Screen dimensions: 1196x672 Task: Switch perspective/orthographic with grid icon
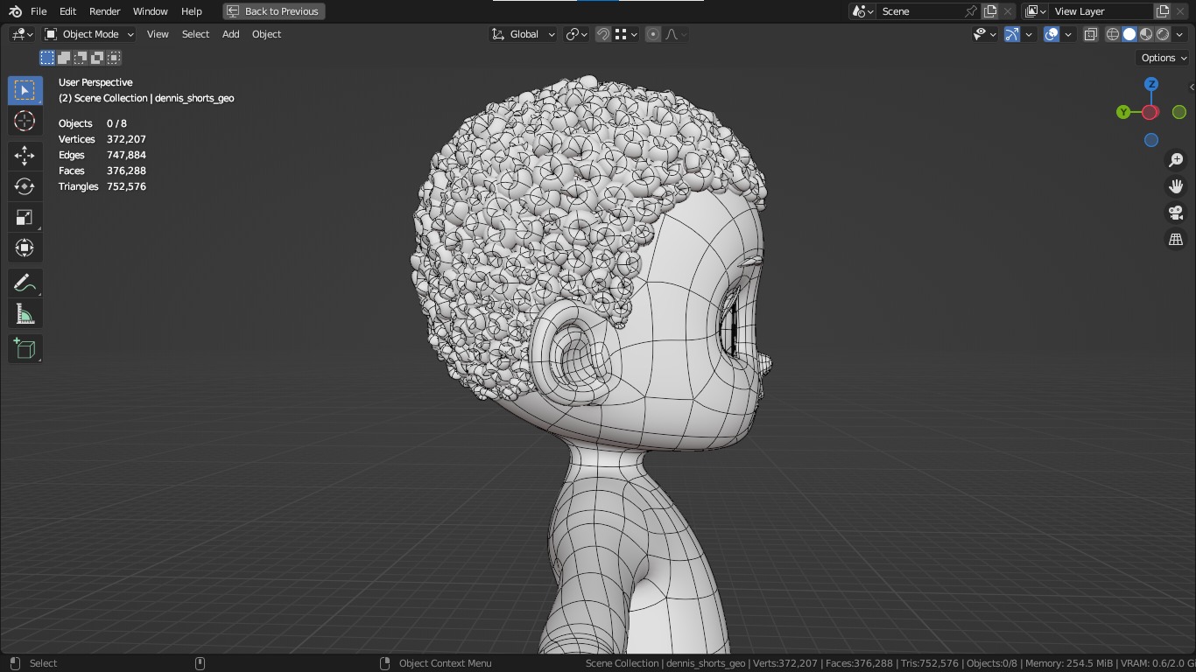point(1176,239)
